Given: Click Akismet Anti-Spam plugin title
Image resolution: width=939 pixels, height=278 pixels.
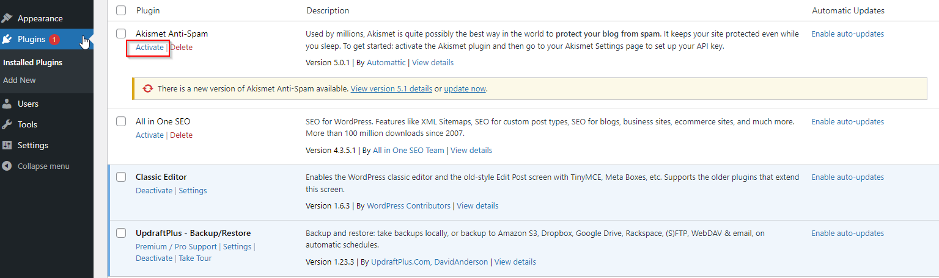Looking at the screenshot, I should point(172,34).
